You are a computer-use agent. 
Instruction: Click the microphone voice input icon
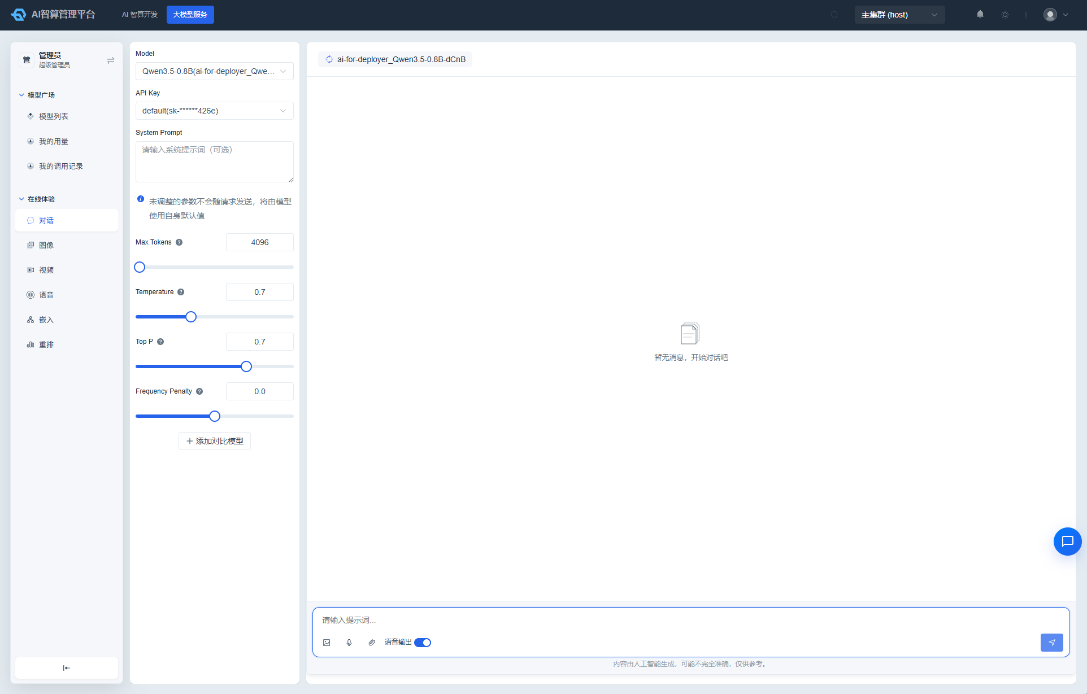click(x=349, y=643)
